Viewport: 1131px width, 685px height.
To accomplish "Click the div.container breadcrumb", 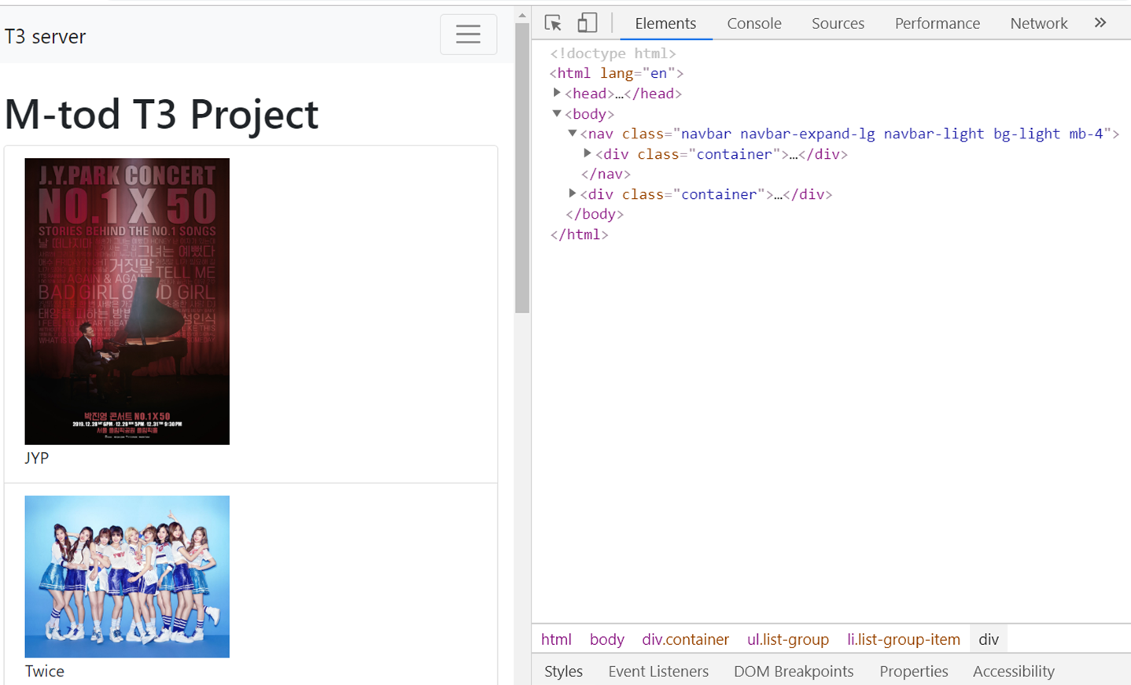I will (x=685, y=639).
